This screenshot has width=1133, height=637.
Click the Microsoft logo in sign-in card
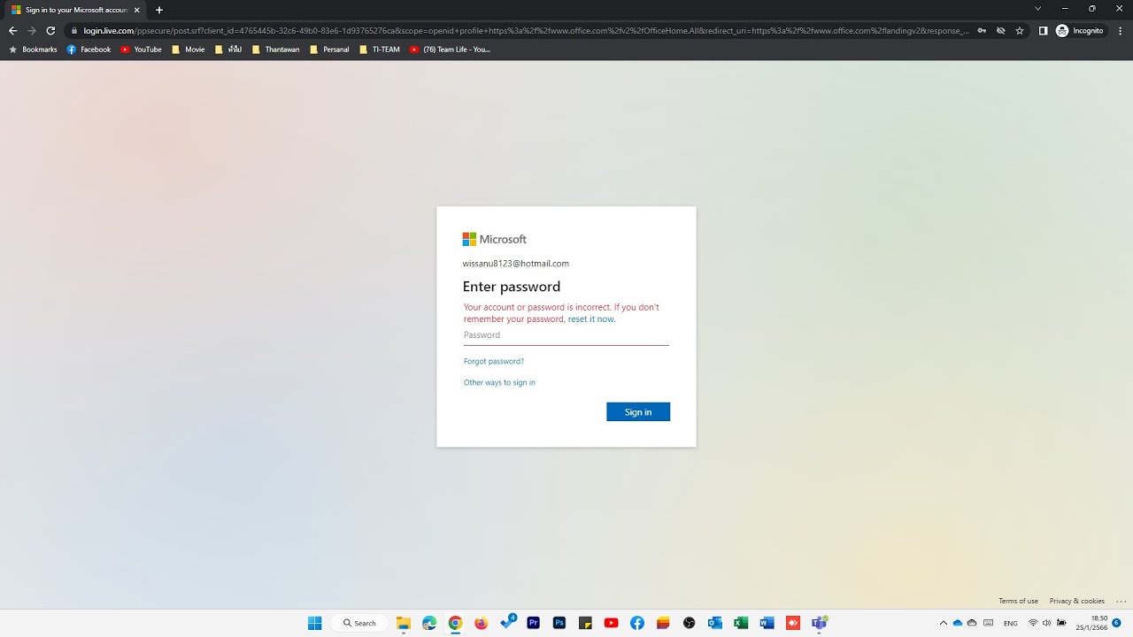coord(494,239)
